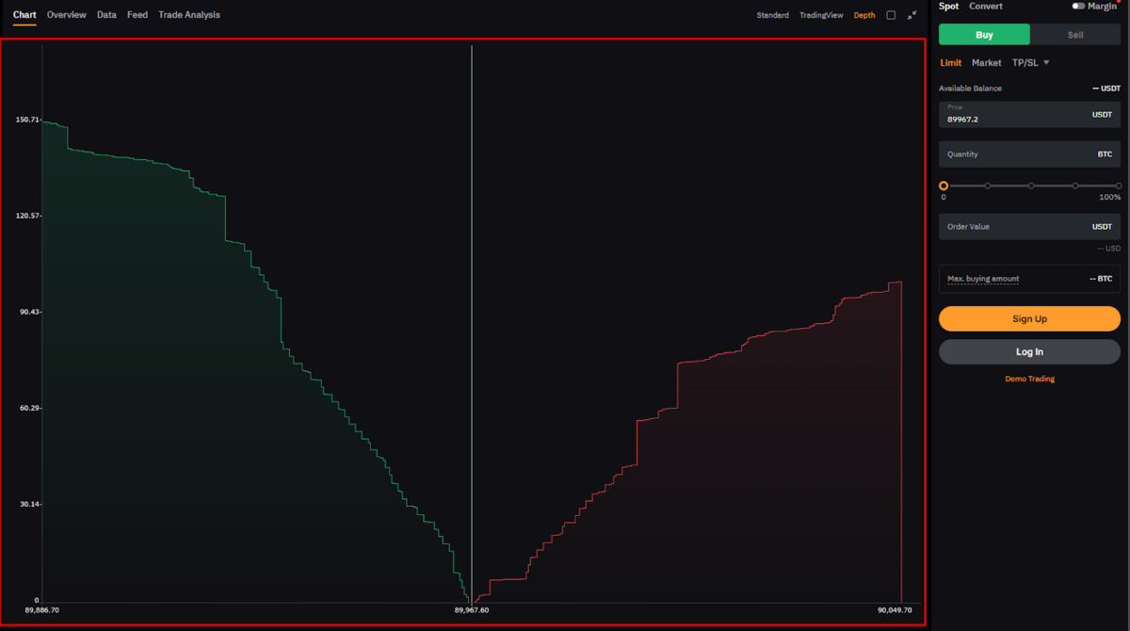This screenshot has height=631, width=1130.
Task: Toggle Margin trading on
Action: click(1081, 6)
